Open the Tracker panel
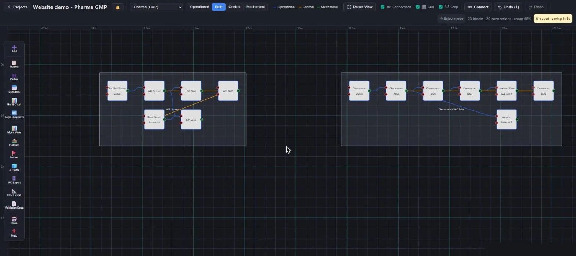The height and width of the screenshot is (256, 576). point(14,64)
